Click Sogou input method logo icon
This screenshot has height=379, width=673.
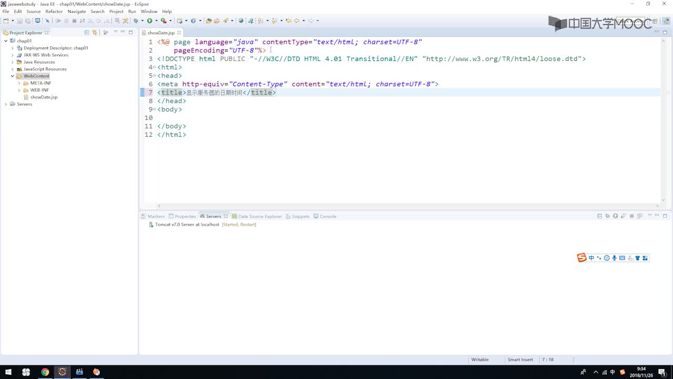click(x=582, y=257)
